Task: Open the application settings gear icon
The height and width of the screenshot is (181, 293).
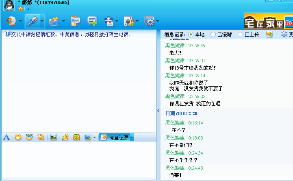Action: [149, 21]
